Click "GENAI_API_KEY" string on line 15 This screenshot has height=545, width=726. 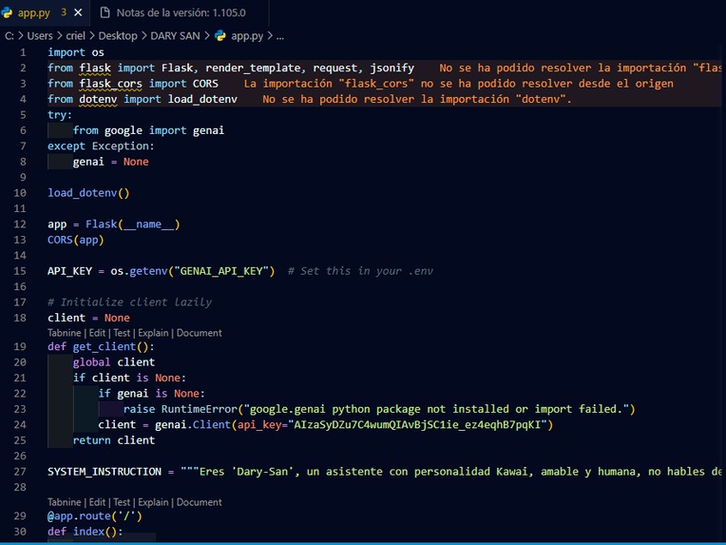221,271
